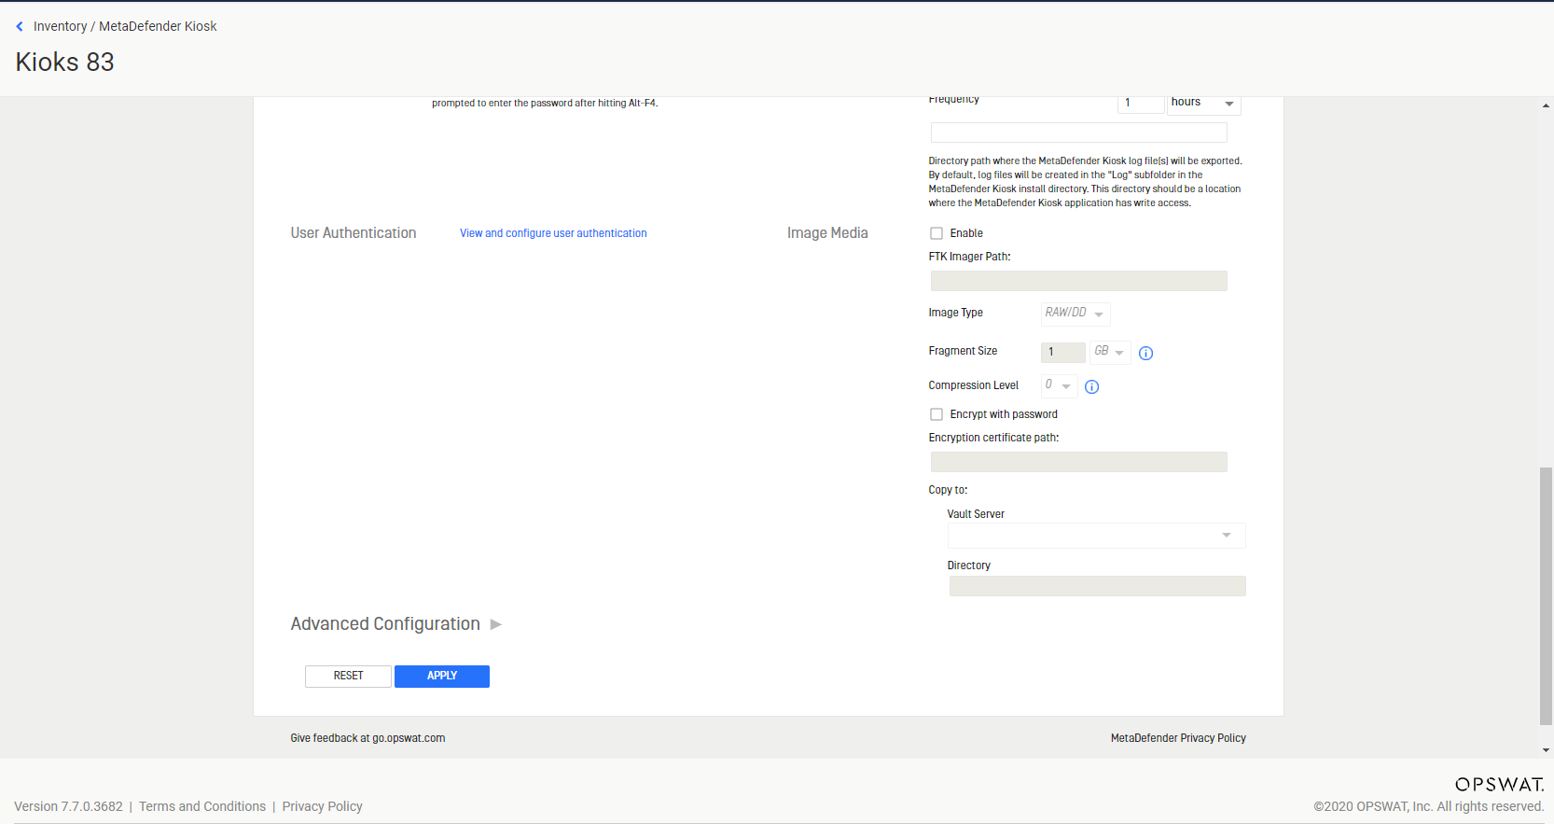
Task: Open MetaDefender Privacy Policy link
Action: (x=1178, y=738)
